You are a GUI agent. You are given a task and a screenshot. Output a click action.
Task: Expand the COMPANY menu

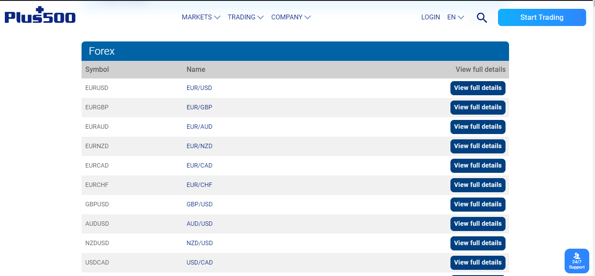click(291, 17)
